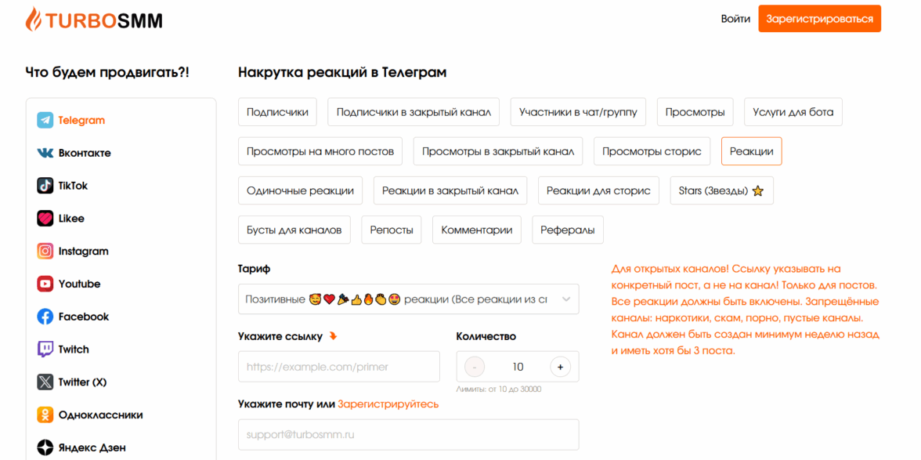This screenshot has height=460, width=921.
Task: Select Просмотры в закрытый канал tab
Action: [498, 151]
